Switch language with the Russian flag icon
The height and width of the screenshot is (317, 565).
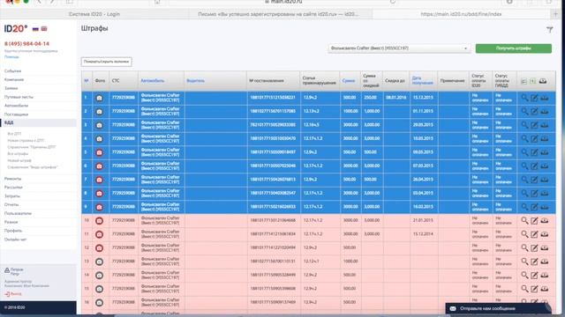click(35, 29)
